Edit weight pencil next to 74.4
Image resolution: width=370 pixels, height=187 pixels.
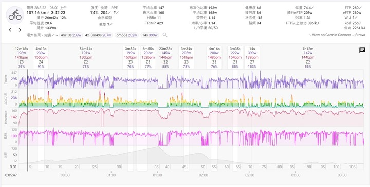coord(313,8)
